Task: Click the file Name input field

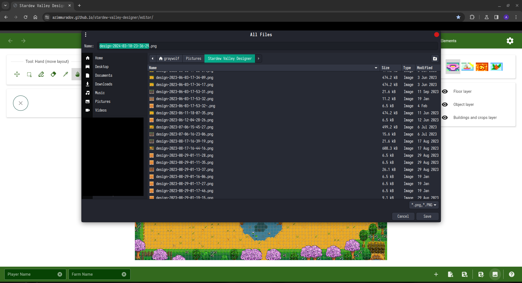Action: [267, 46]
